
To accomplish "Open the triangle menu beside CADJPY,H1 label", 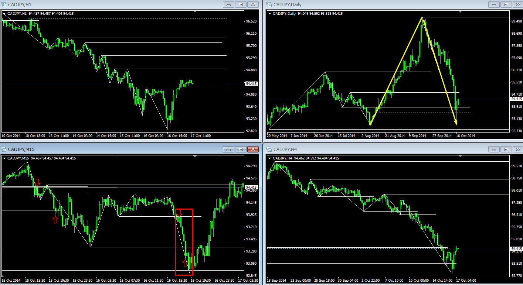I will point(4,14).
